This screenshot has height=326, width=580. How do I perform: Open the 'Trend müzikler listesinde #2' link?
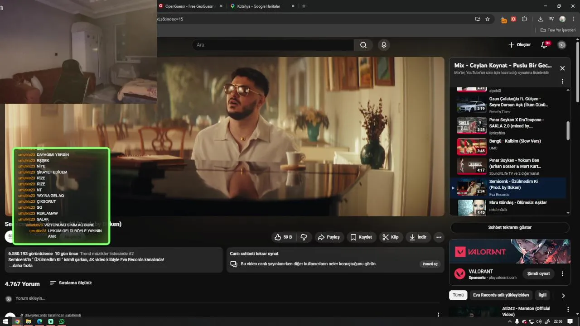(107, 254)
